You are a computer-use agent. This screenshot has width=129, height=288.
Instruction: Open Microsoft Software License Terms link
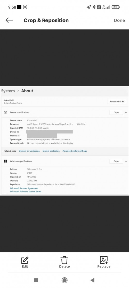coord(26,192)
